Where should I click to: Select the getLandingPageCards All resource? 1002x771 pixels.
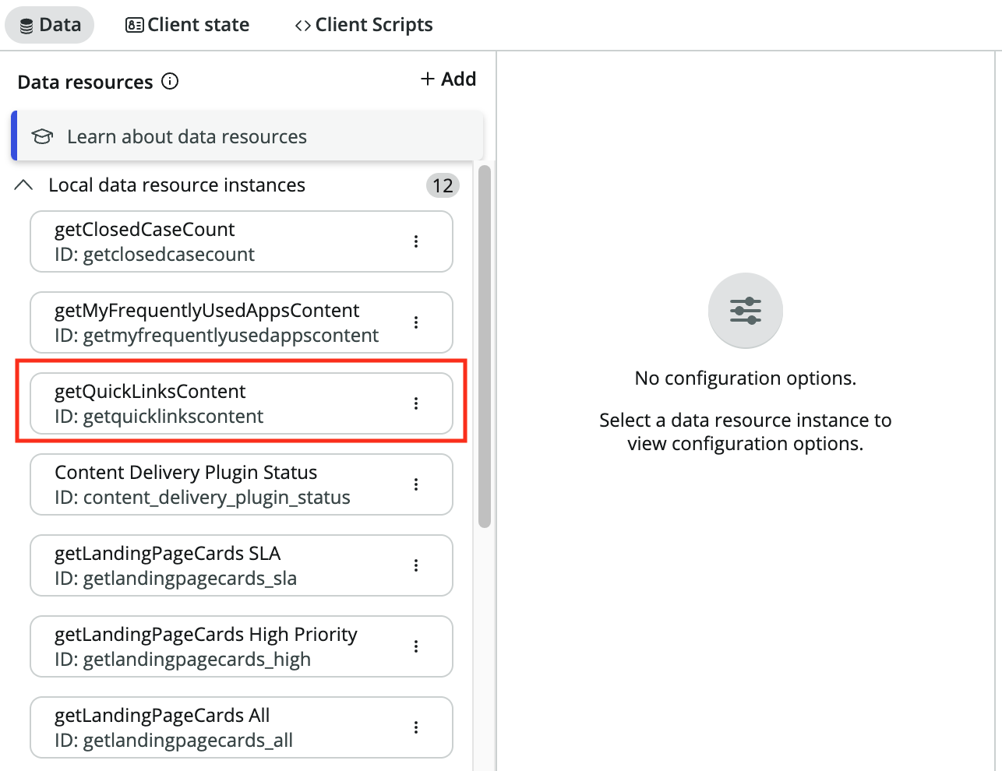click(x=242, y=727)
